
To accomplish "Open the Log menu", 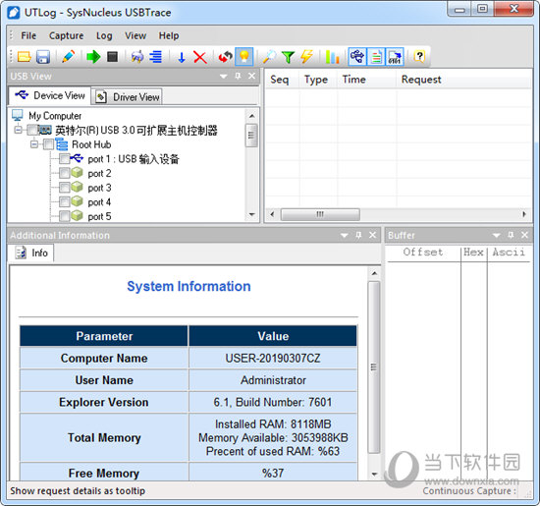I will (x=104, y=35).
